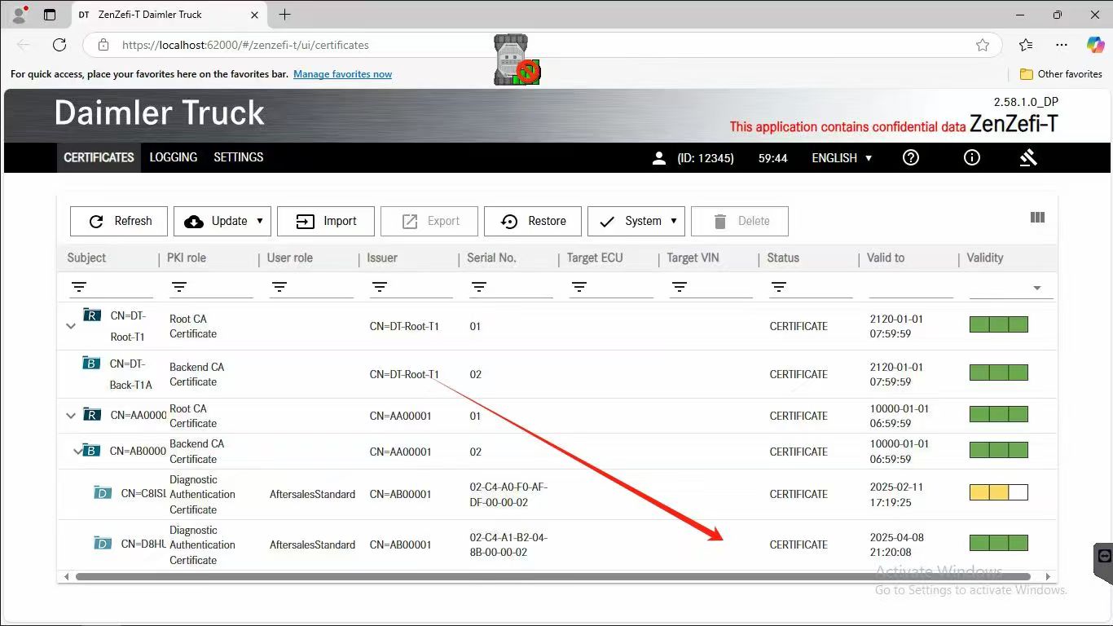
Task: Collapse the CN=DT-Root-T1 tree node
Action: click(x=71, y=326)
